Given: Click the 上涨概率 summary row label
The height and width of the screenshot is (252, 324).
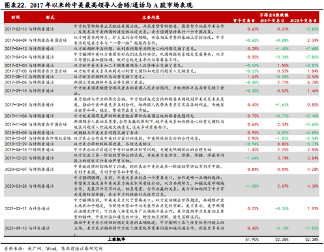Looking at the screenshot, I should click(x=116, y=239).
